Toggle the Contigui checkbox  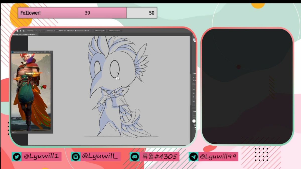68,31
